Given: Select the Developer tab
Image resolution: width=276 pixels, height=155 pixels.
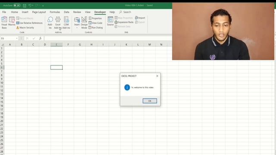Looking at the screenshot, I should click(x=100, y=12).
